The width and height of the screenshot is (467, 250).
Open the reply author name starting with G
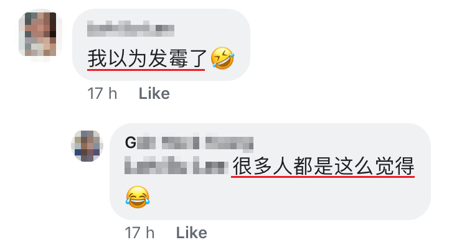[x=189, y=142]
